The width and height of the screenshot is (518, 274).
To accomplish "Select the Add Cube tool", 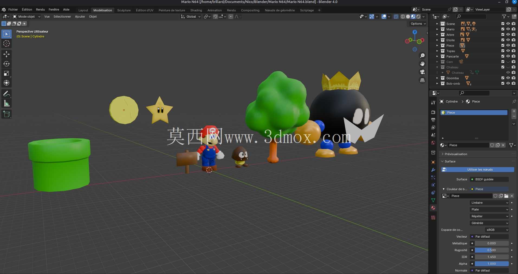I will click(7, 114).
